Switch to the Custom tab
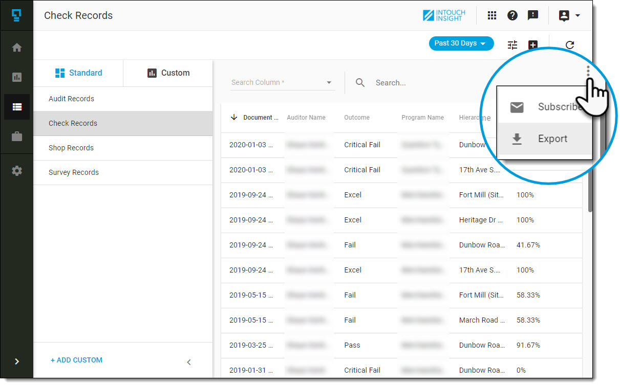Screen dimensions: 620x386 coord(168,73)
